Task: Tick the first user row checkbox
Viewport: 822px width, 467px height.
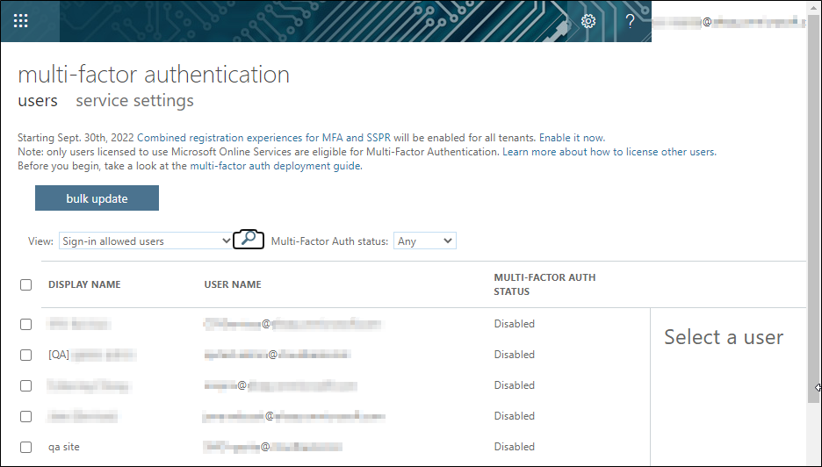Action: click(x=26, y=324)
